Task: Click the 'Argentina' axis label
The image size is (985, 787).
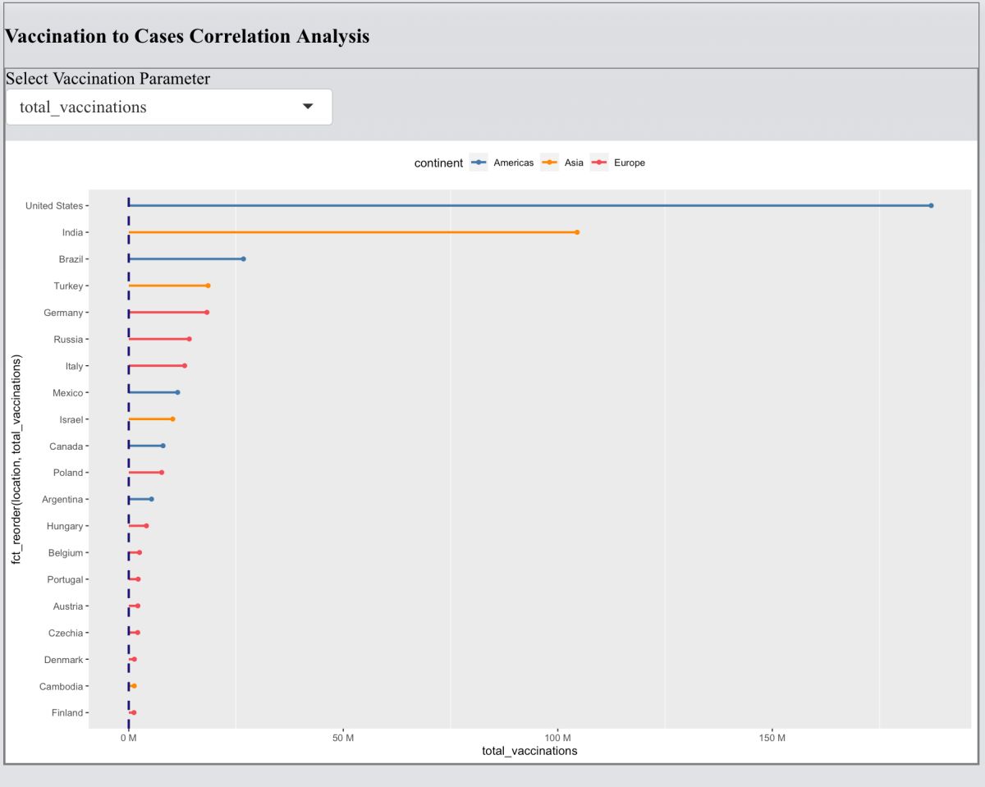Action: pyautogui.click(x=62, y=500)
